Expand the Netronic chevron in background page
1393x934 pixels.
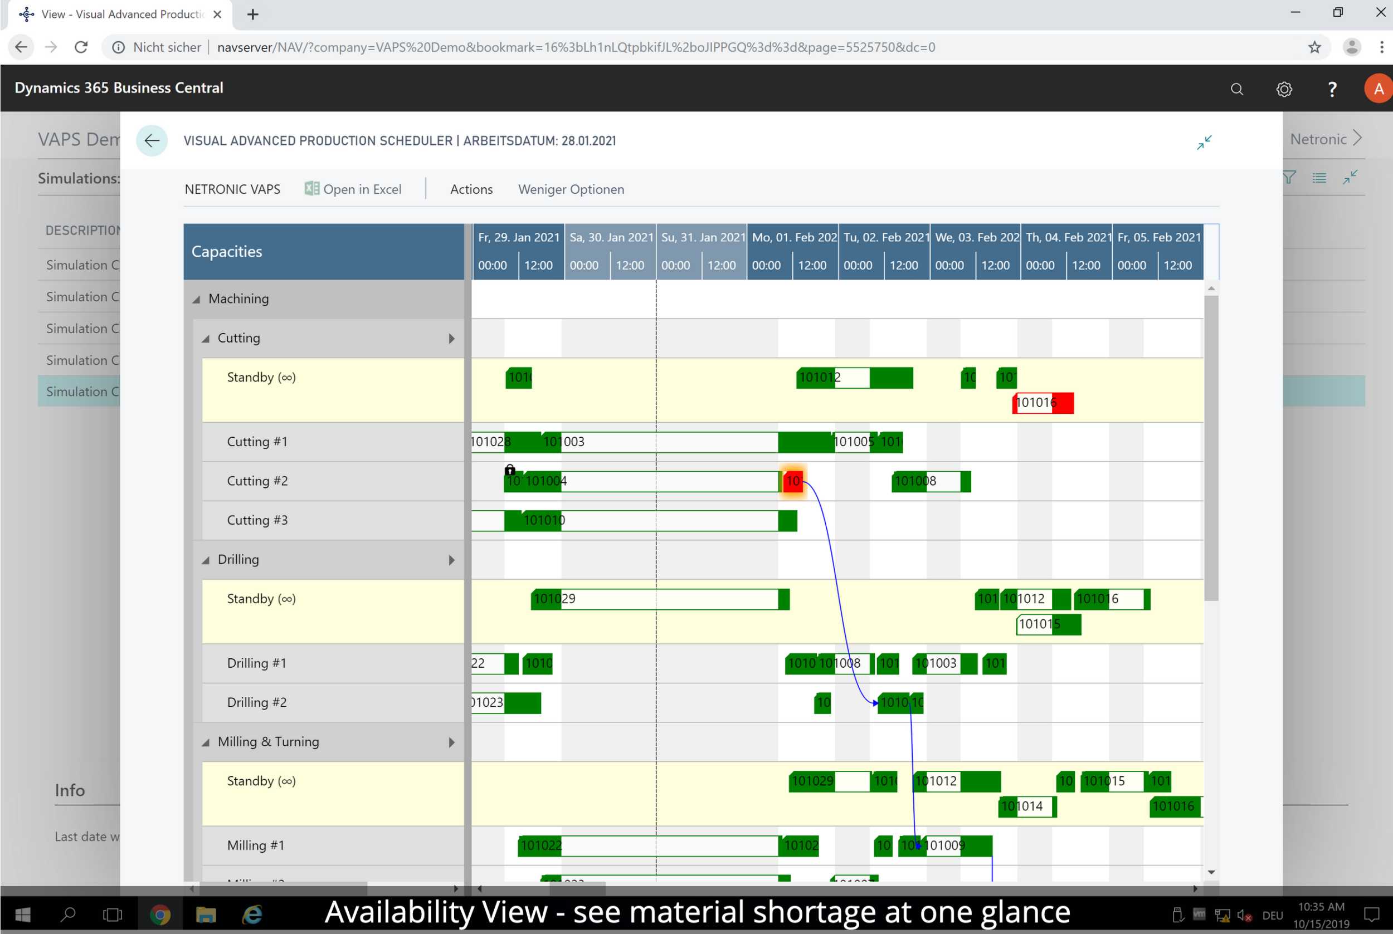[1358, 138]
